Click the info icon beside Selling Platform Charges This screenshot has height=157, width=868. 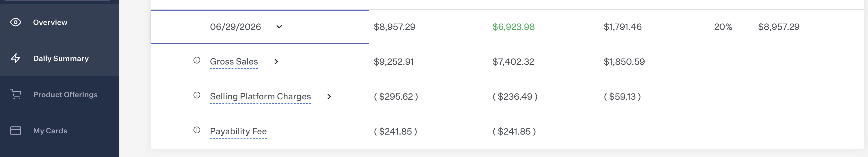(x=197, y=95)
